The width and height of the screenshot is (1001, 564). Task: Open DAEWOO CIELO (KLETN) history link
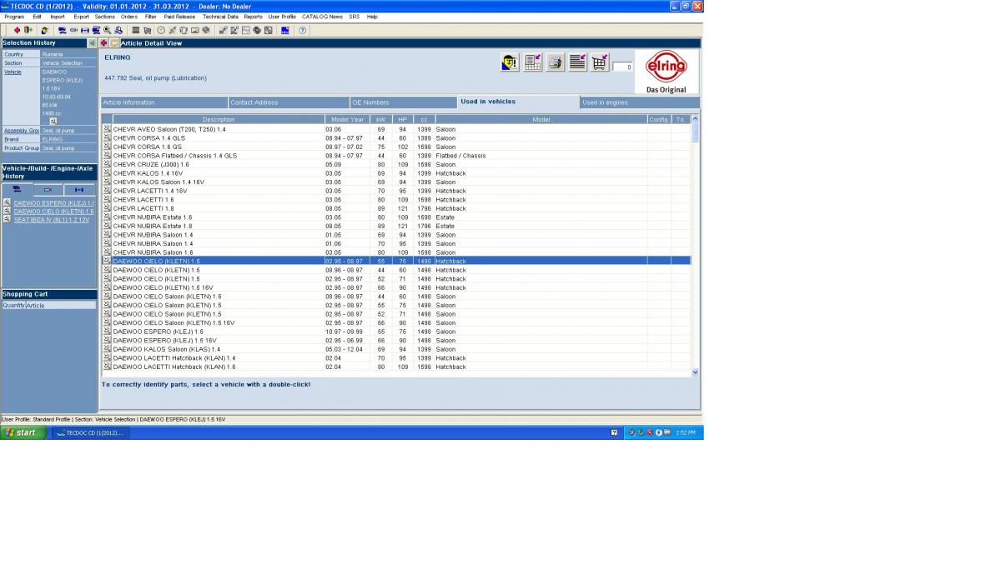tap(53, 212)
